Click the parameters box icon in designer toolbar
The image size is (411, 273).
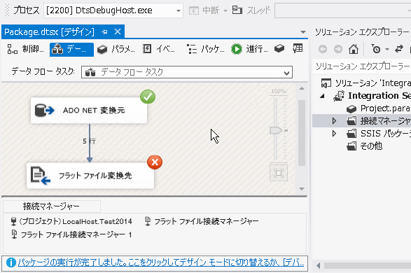[279, 48]
